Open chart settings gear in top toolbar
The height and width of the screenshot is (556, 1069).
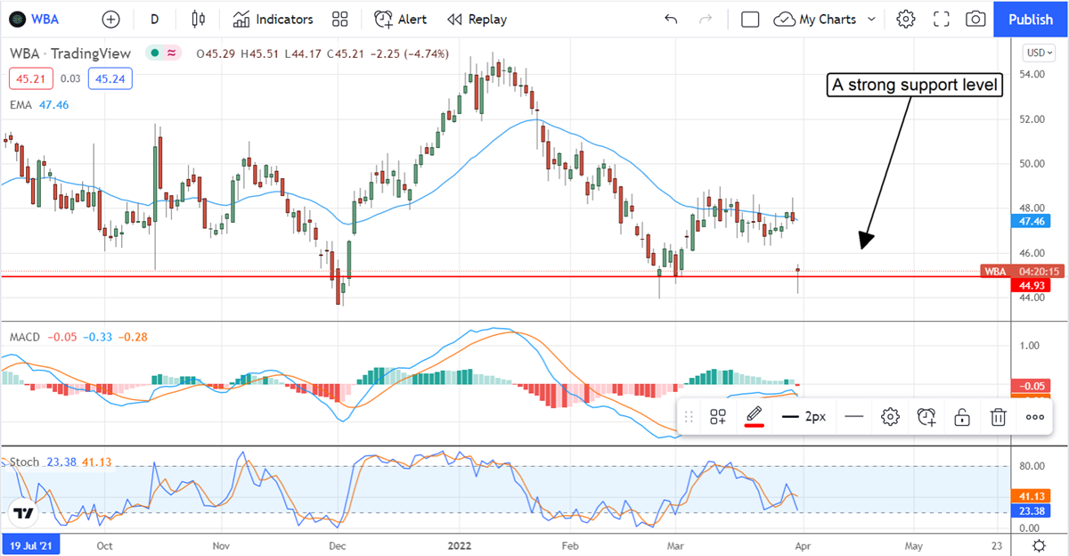pyautogui.click(x=906, y=19)
